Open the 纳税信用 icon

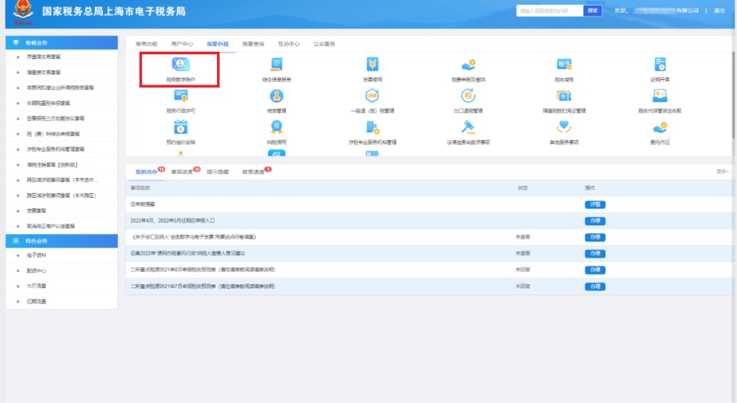pyautogui.click(x=276, y=128)
